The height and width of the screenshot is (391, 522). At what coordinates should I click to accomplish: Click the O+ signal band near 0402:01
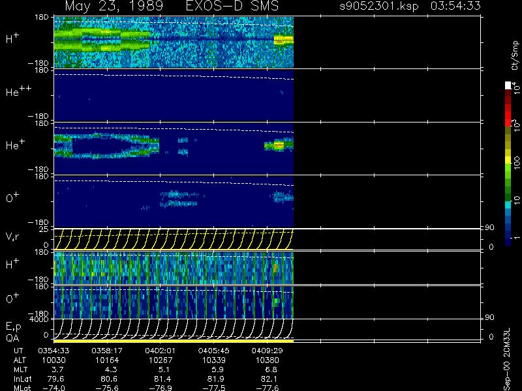pos(179,199)
